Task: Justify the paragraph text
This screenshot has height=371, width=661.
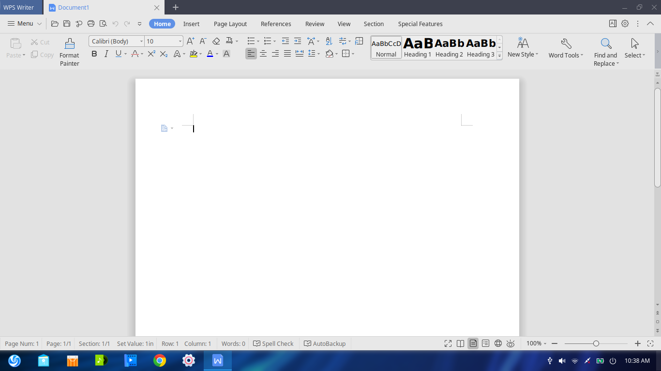Action: pos(287,54)
